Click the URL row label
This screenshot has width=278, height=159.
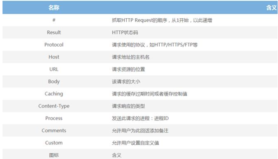(54, 69)
